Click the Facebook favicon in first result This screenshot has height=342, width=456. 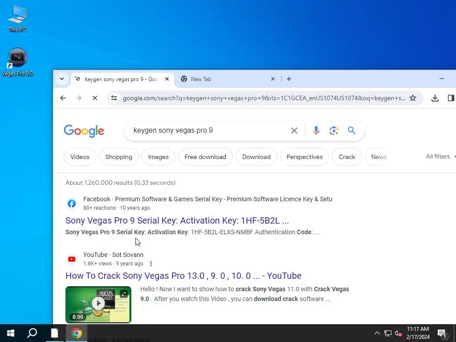coord(72,203)
